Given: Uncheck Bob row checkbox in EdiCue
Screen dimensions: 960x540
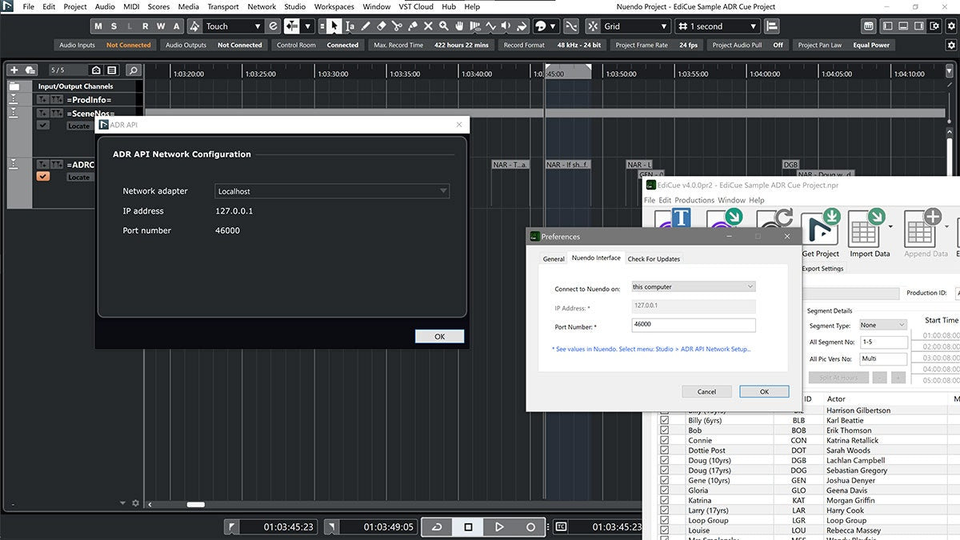Looking at the screenshot, I should click(x=664, y=430).
